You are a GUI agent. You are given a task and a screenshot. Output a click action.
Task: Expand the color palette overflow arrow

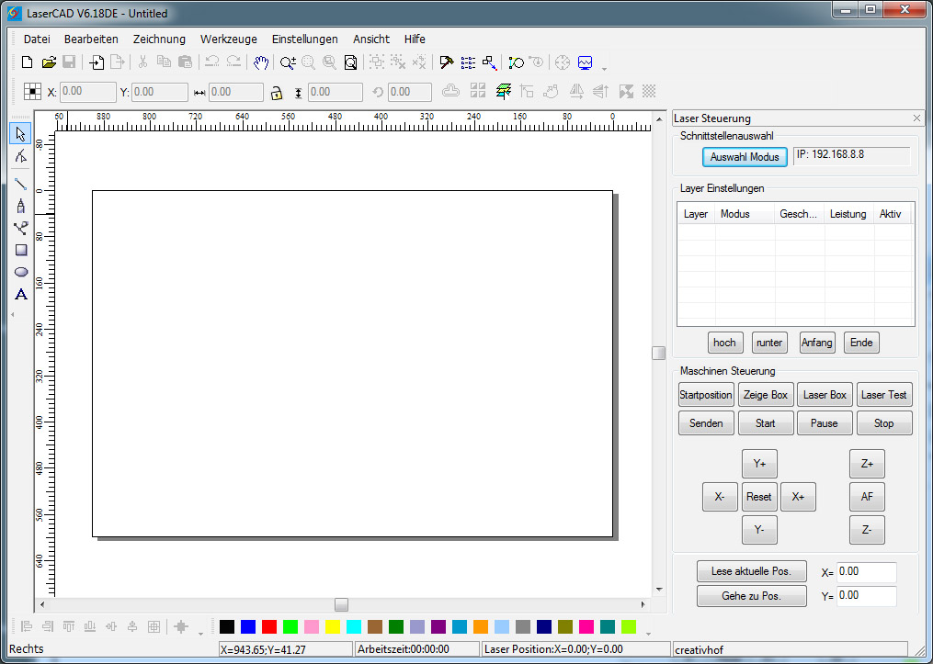coord(648,633)
